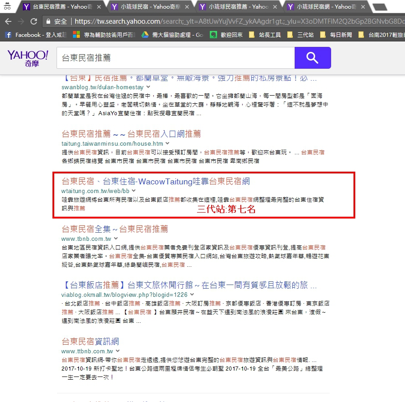Click the browser back arrow
The image size is (405, 402).
[x=8, y=21]
